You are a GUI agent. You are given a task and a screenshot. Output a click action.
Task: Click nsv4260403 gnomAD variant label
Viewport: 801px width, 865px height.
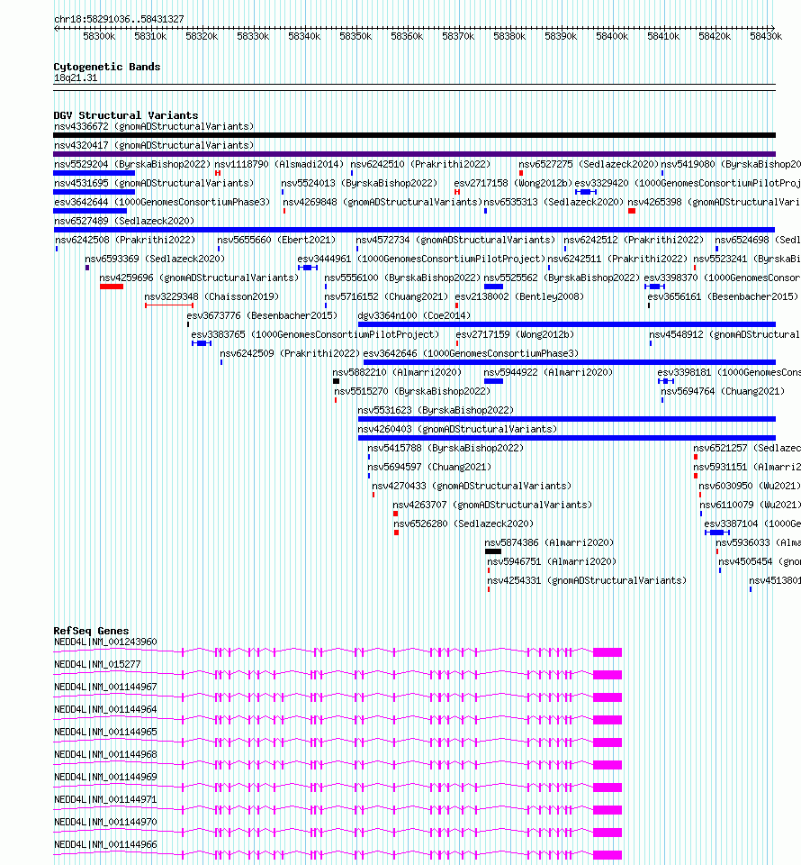click(457, 429)
